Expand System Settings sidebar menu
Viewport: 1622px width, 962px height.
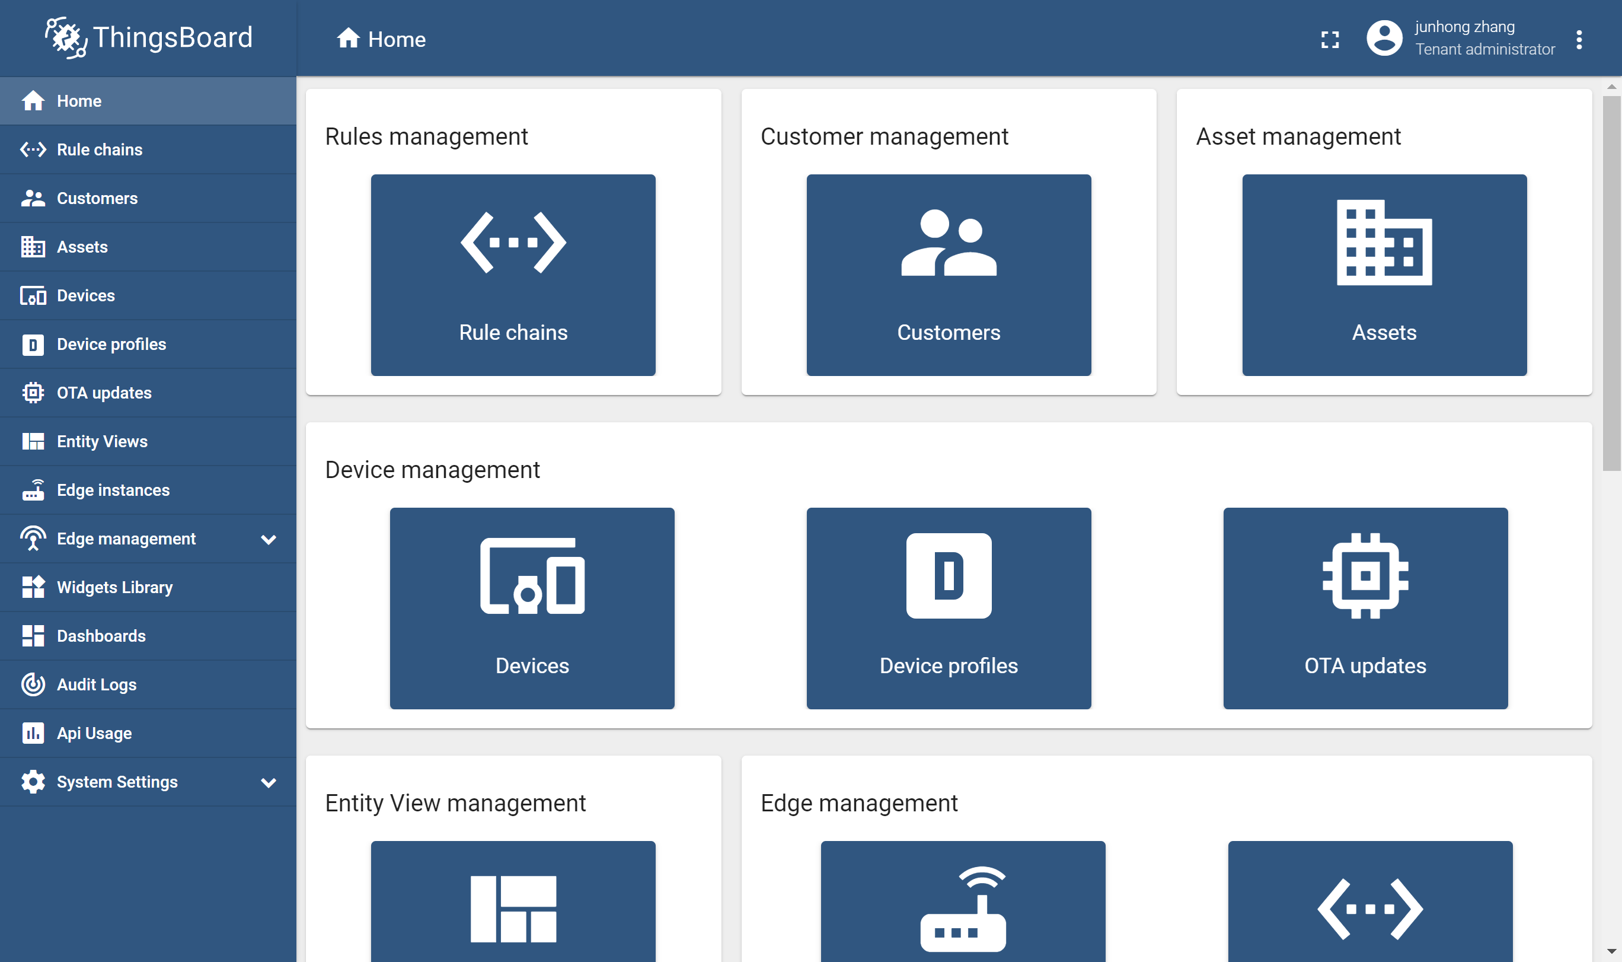click(267, 782)
